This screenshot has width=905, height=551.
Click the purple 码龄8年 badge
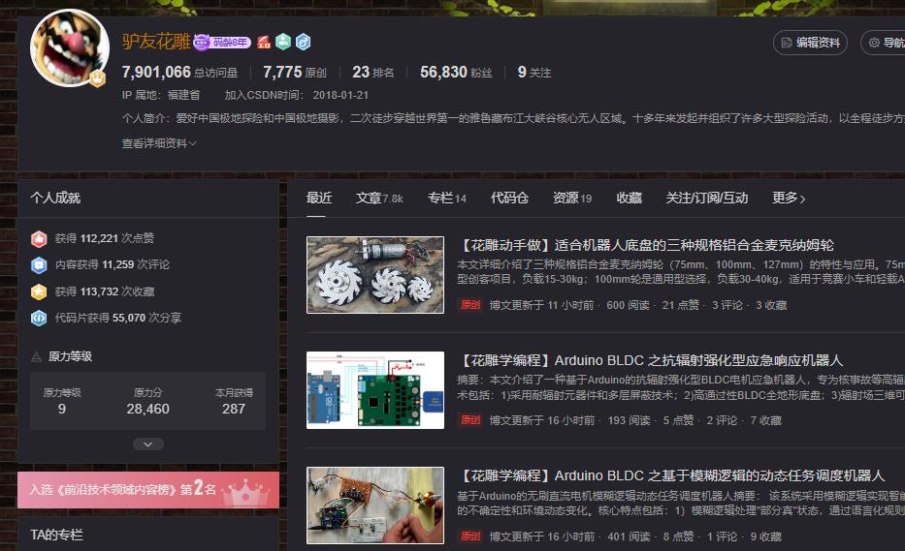[x=222, y=43]
